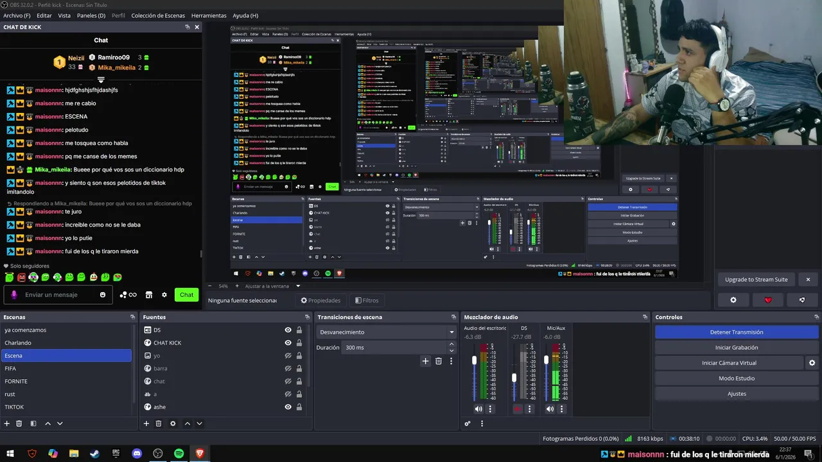
Task: Add a new source in Fuentes
Action: point(146,424)
